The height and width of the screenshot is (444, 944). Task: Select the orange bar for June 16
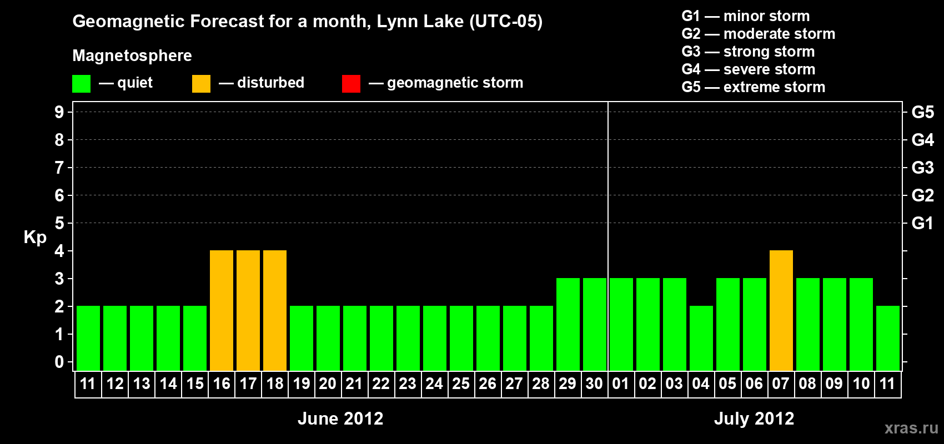(222, 310)
